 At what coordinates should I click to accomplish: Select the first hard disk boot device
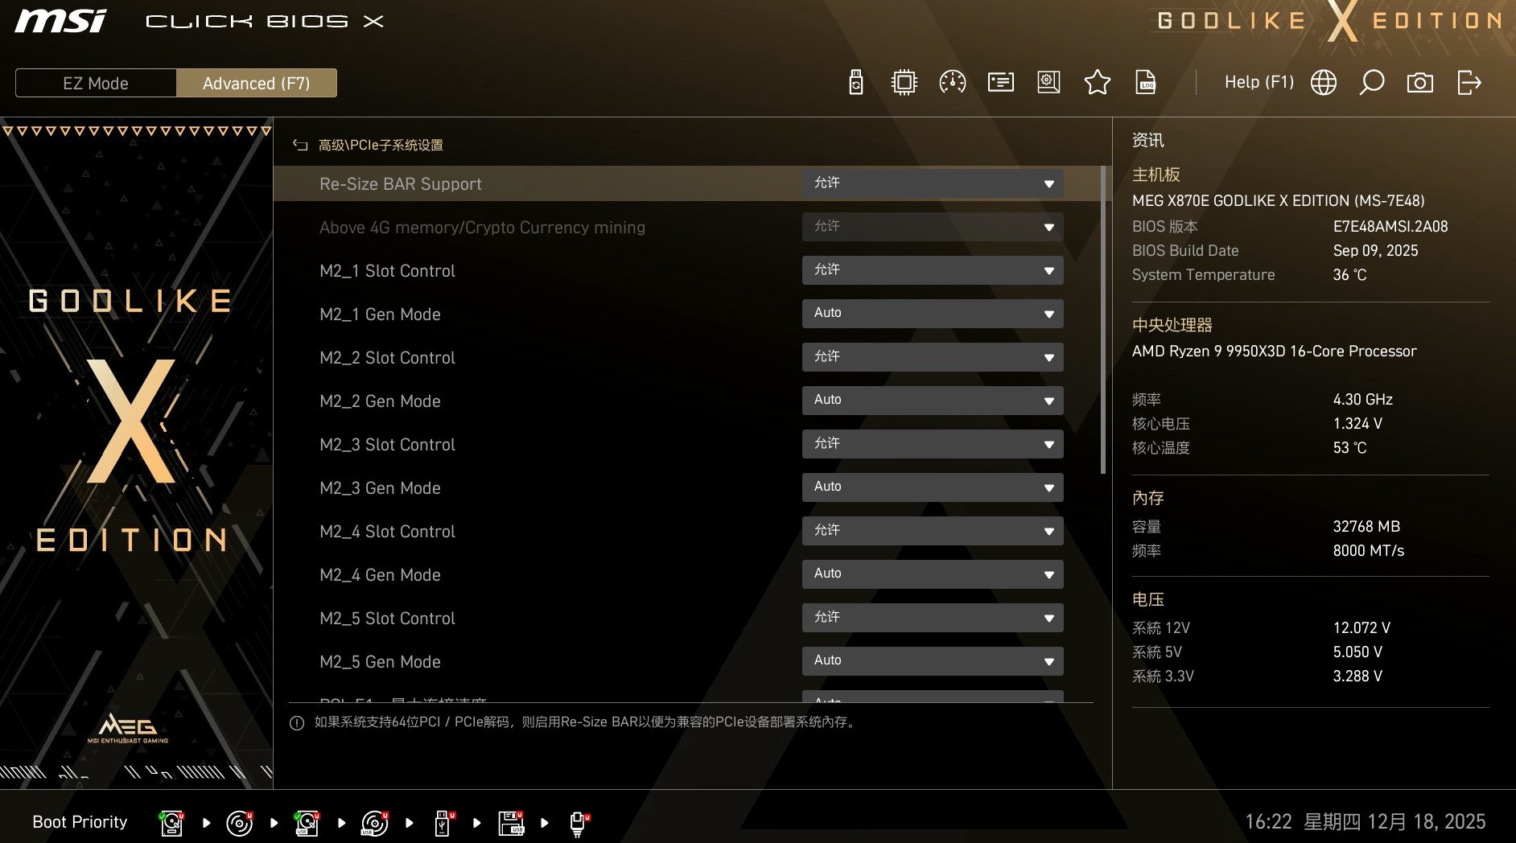tap(171, 823)
